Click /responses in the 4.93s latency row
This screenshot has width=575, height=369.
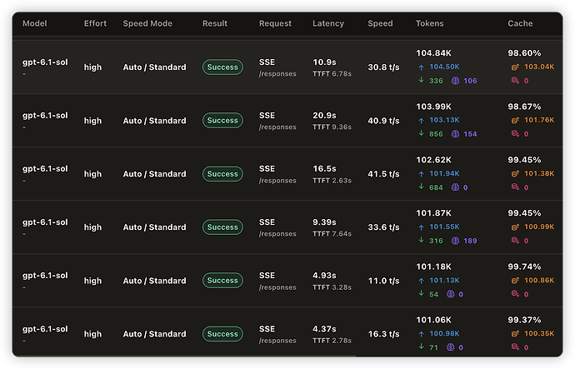click(277, 287)
